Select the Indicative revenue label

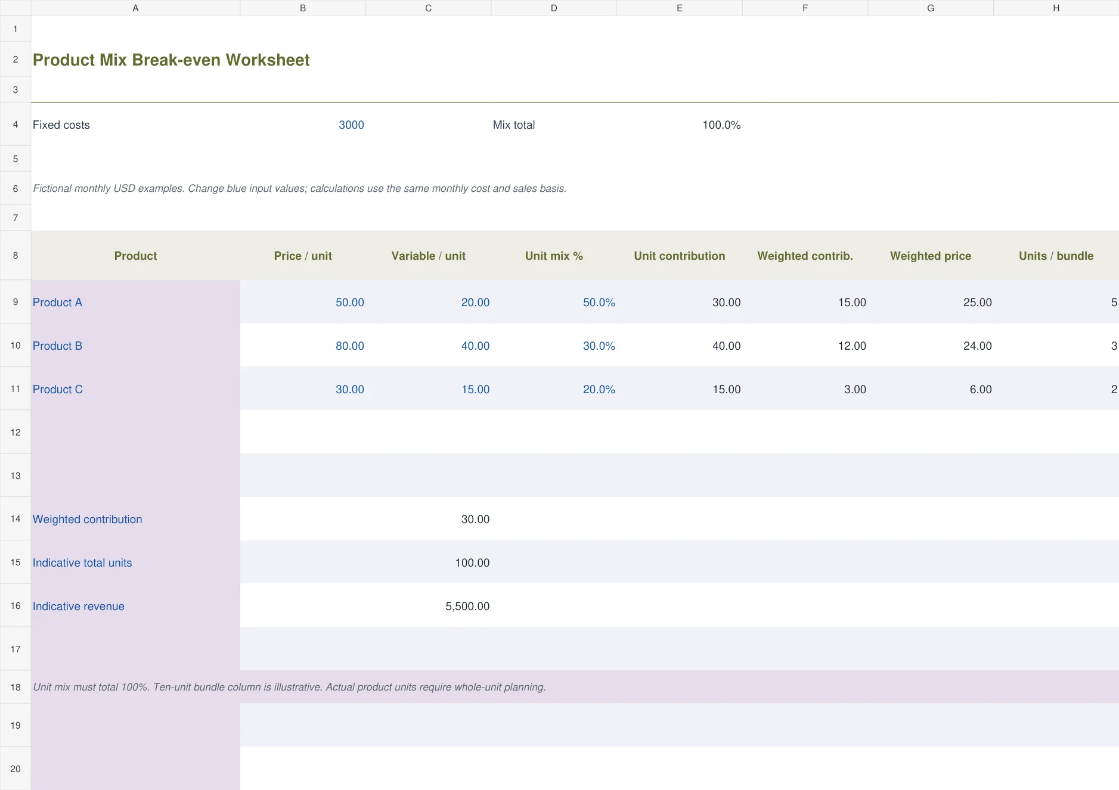coord(135,606)
